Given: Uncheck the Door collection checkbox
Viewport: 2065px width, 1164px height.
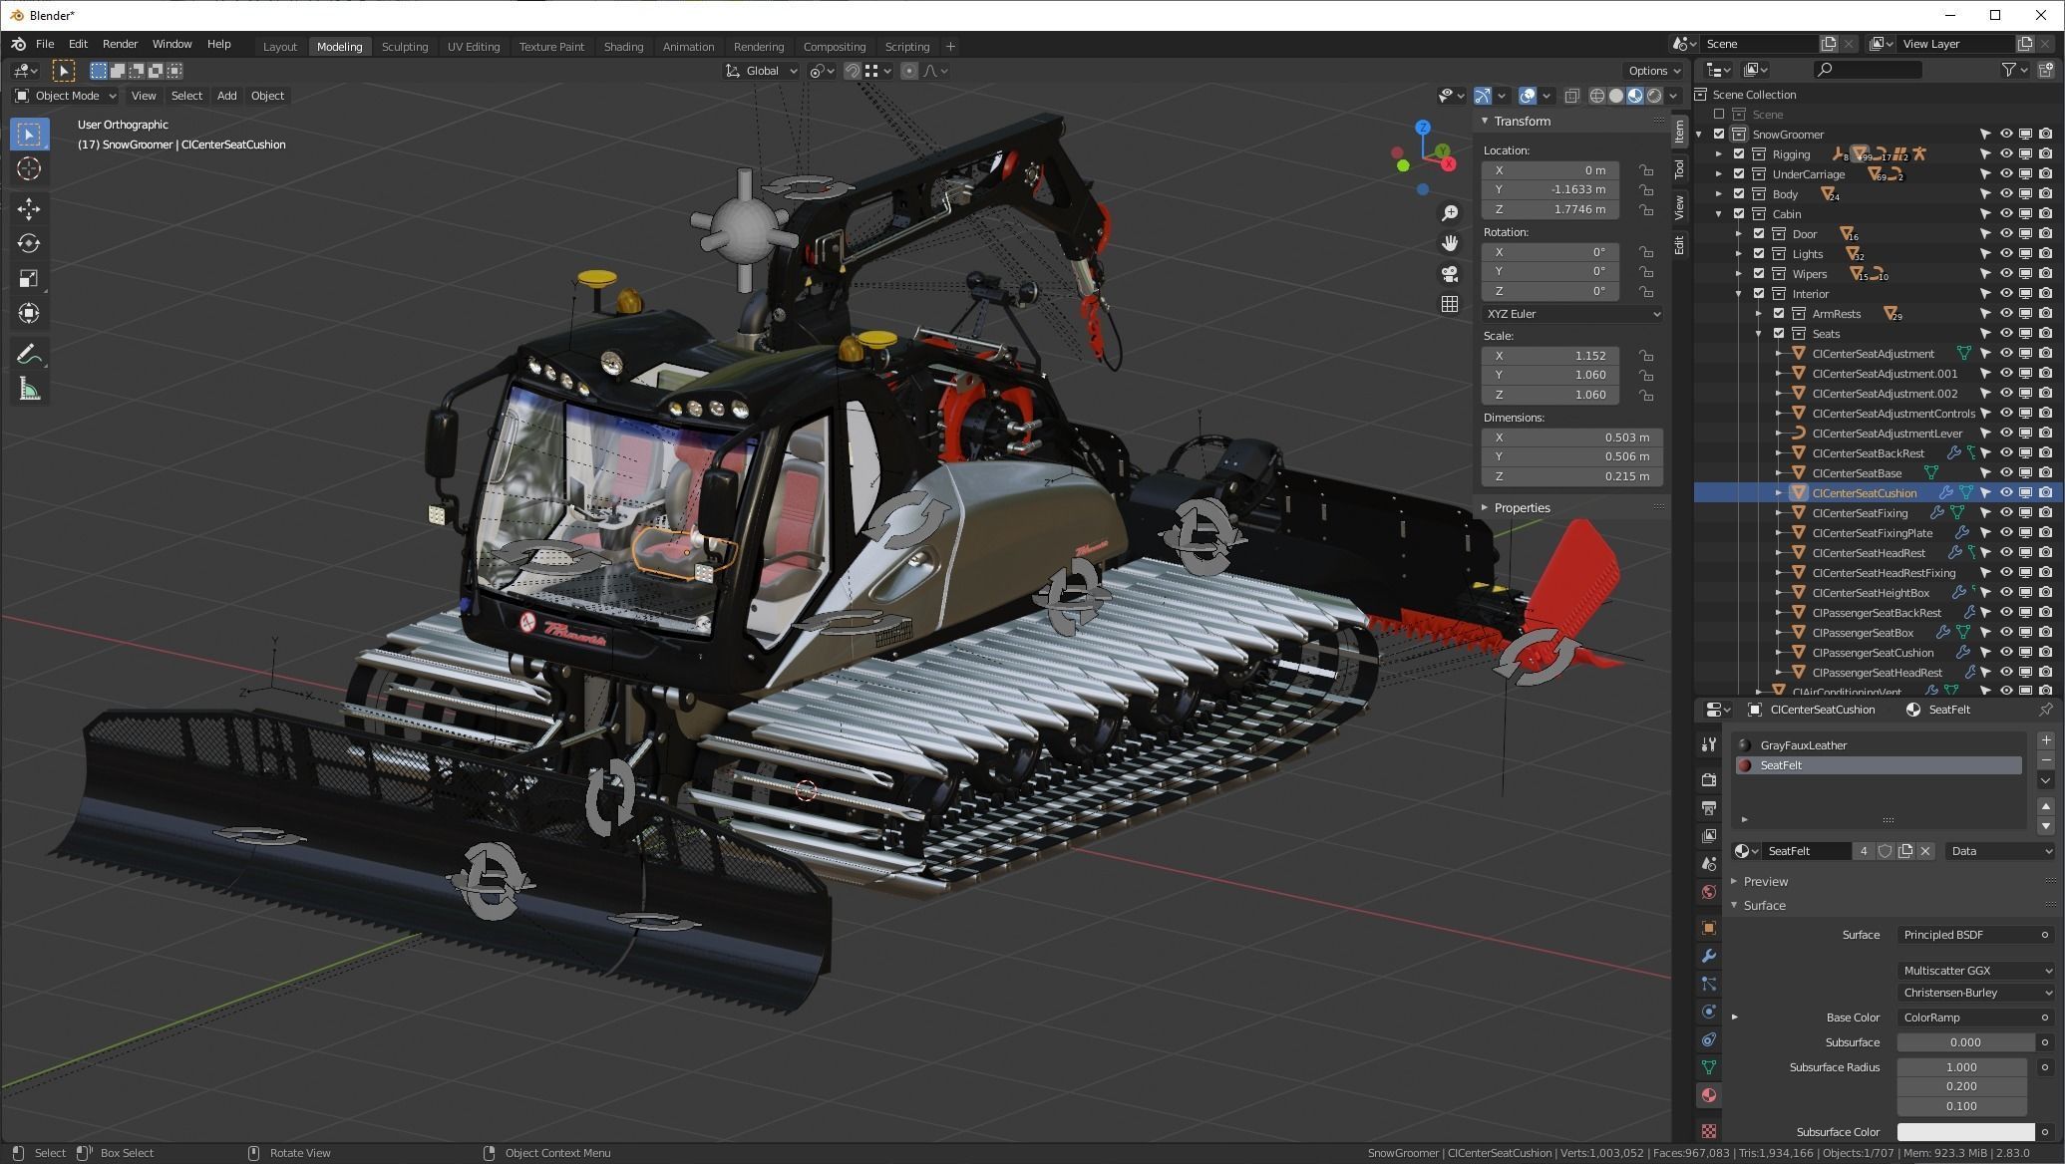Looking at the screenshot, I should (x=1759, y=234).
